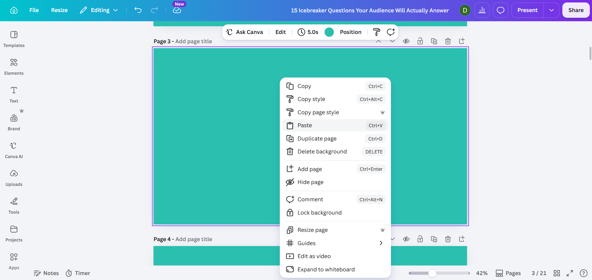Add a page after Page 3 icon
The image size is (592, 280).
[462, 41]
